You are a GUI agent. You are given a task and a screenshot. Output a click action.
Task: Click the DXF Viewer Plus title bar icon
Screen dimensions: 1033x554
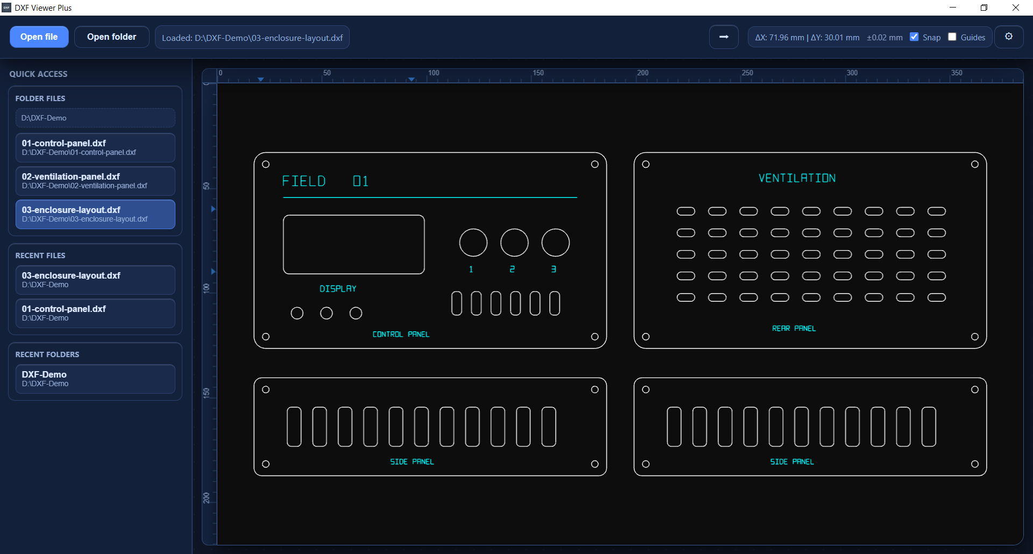click(6, 8)
